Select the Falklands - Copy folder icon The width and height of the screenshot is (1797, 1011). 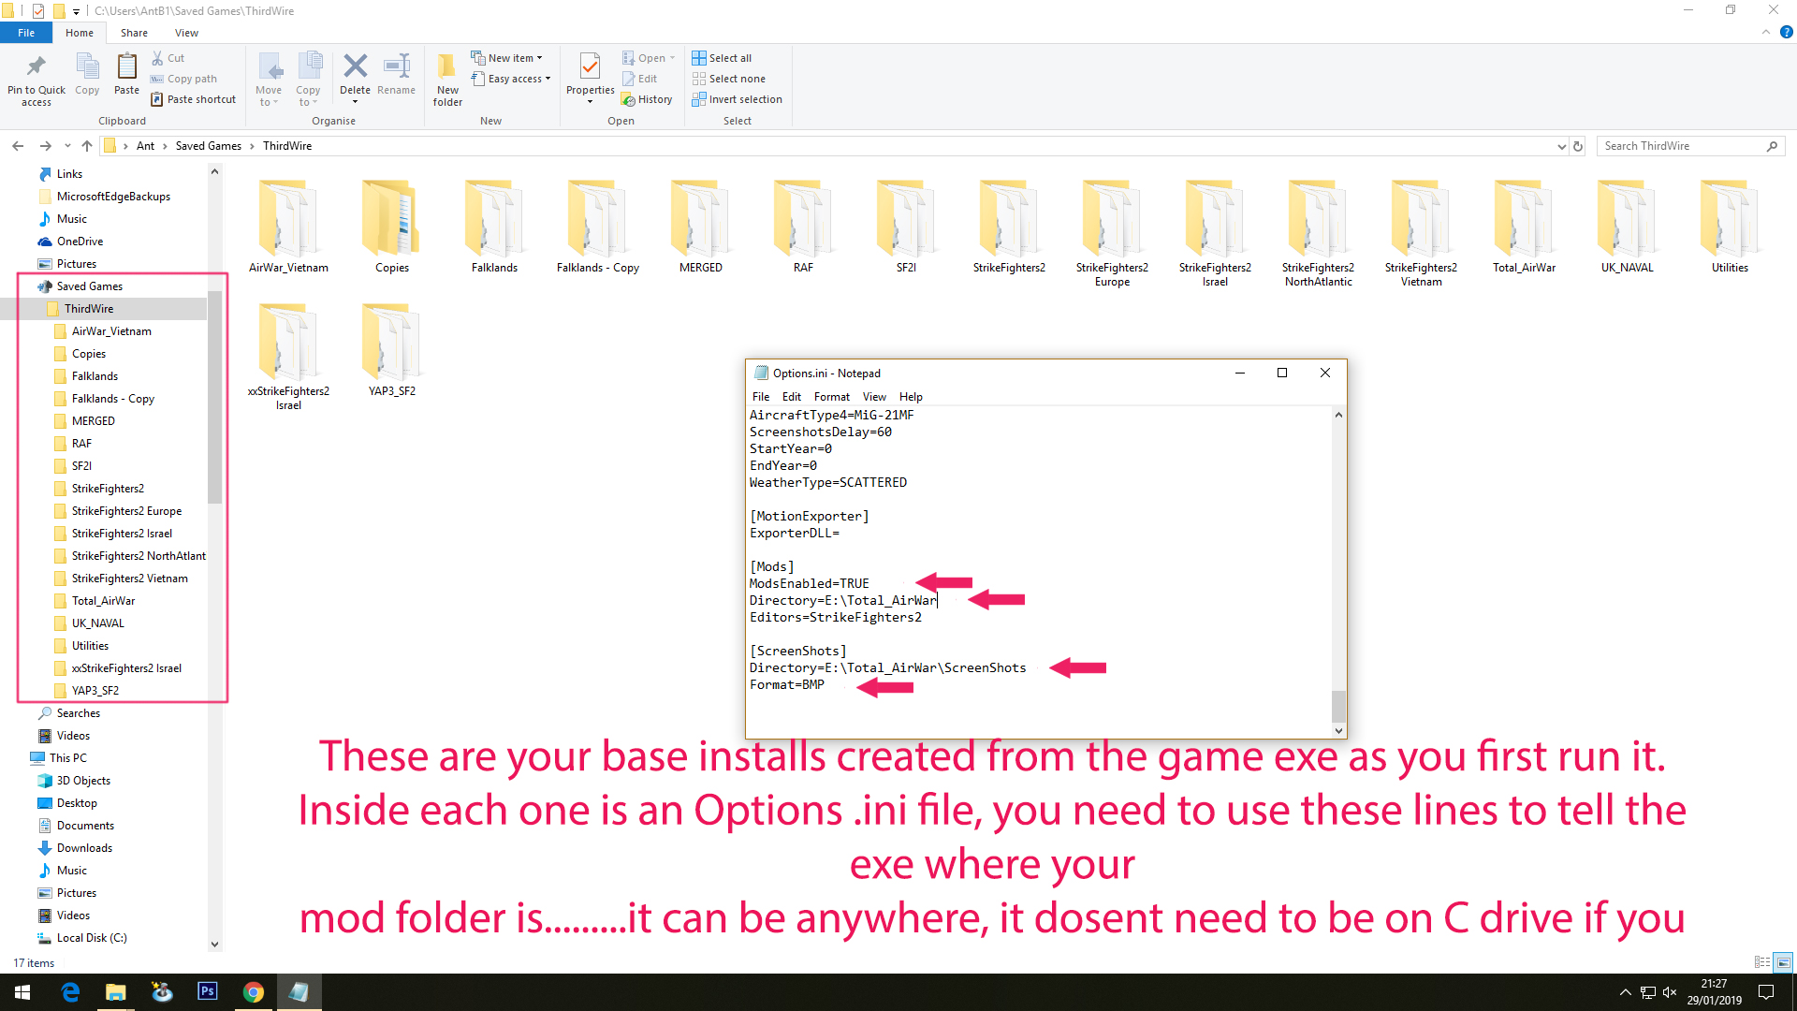click(597, 227)
